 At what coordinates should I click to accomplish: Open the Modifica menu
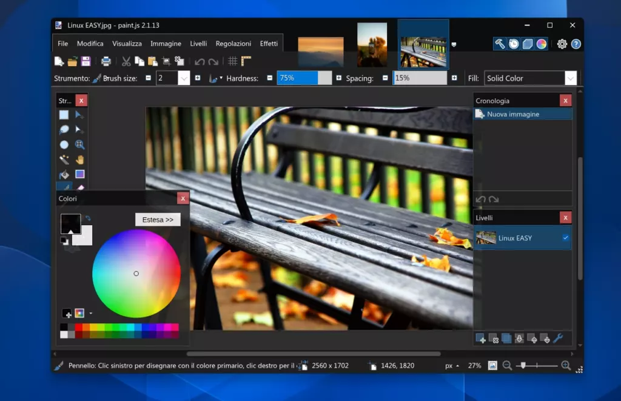(x=90, y=44)
